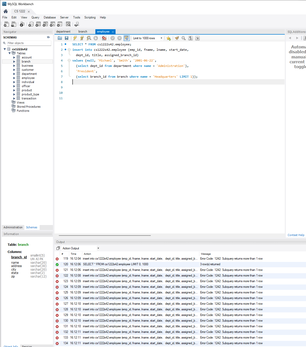
Task: Select output row 134 error entry
Action: [180, 343]
